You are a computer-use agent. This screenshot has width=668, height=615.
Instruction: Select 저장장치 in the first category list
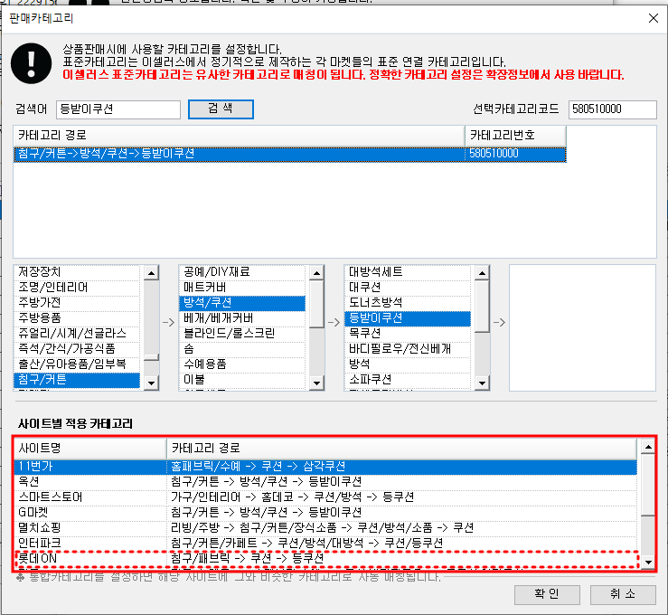tap(77, 272)
